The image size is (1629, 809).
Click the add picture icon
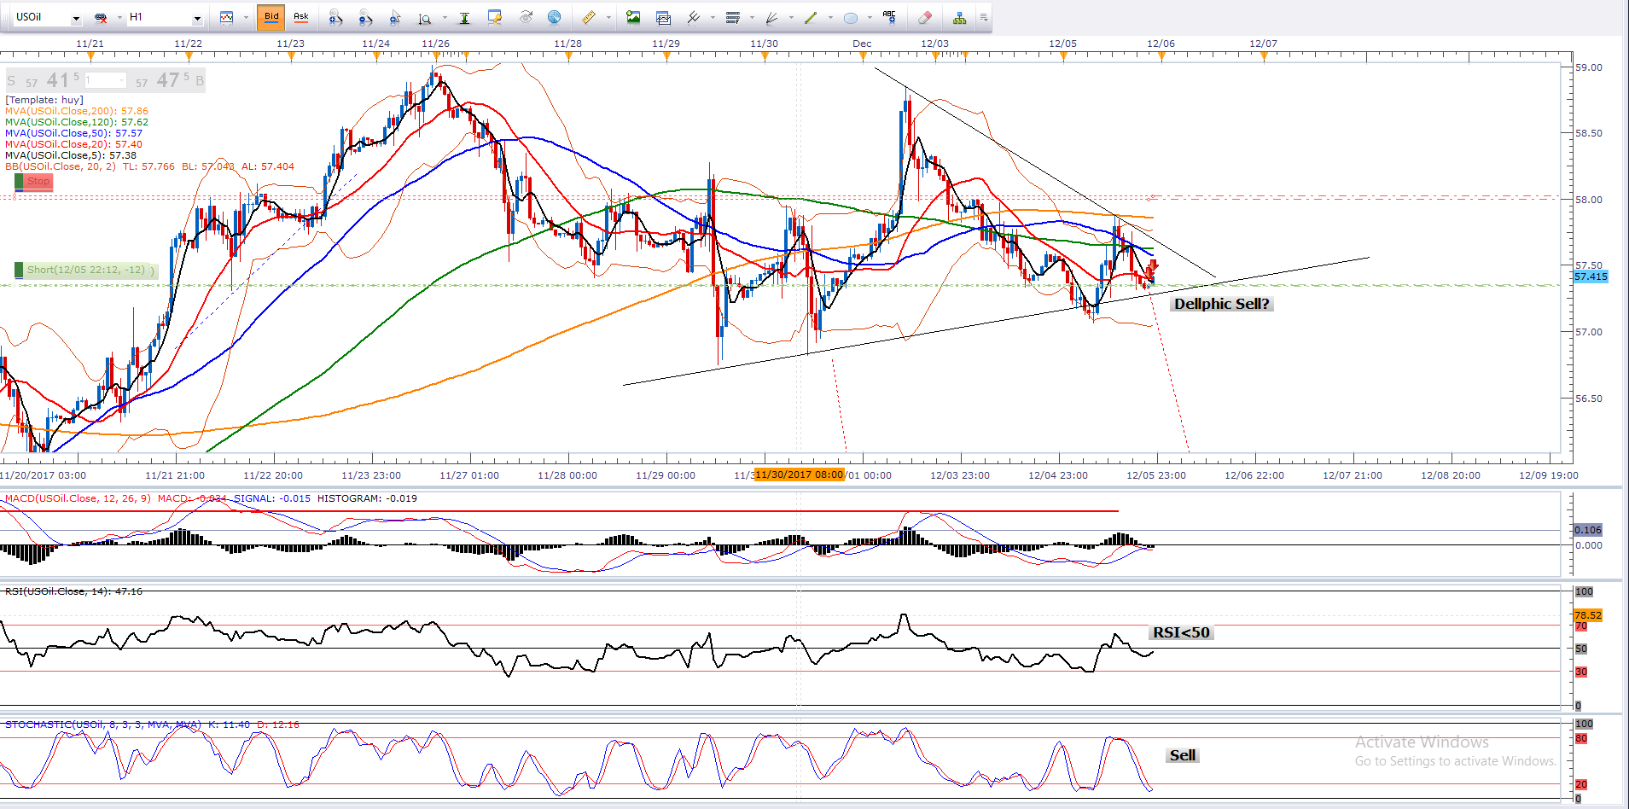(x=633, y=17)
